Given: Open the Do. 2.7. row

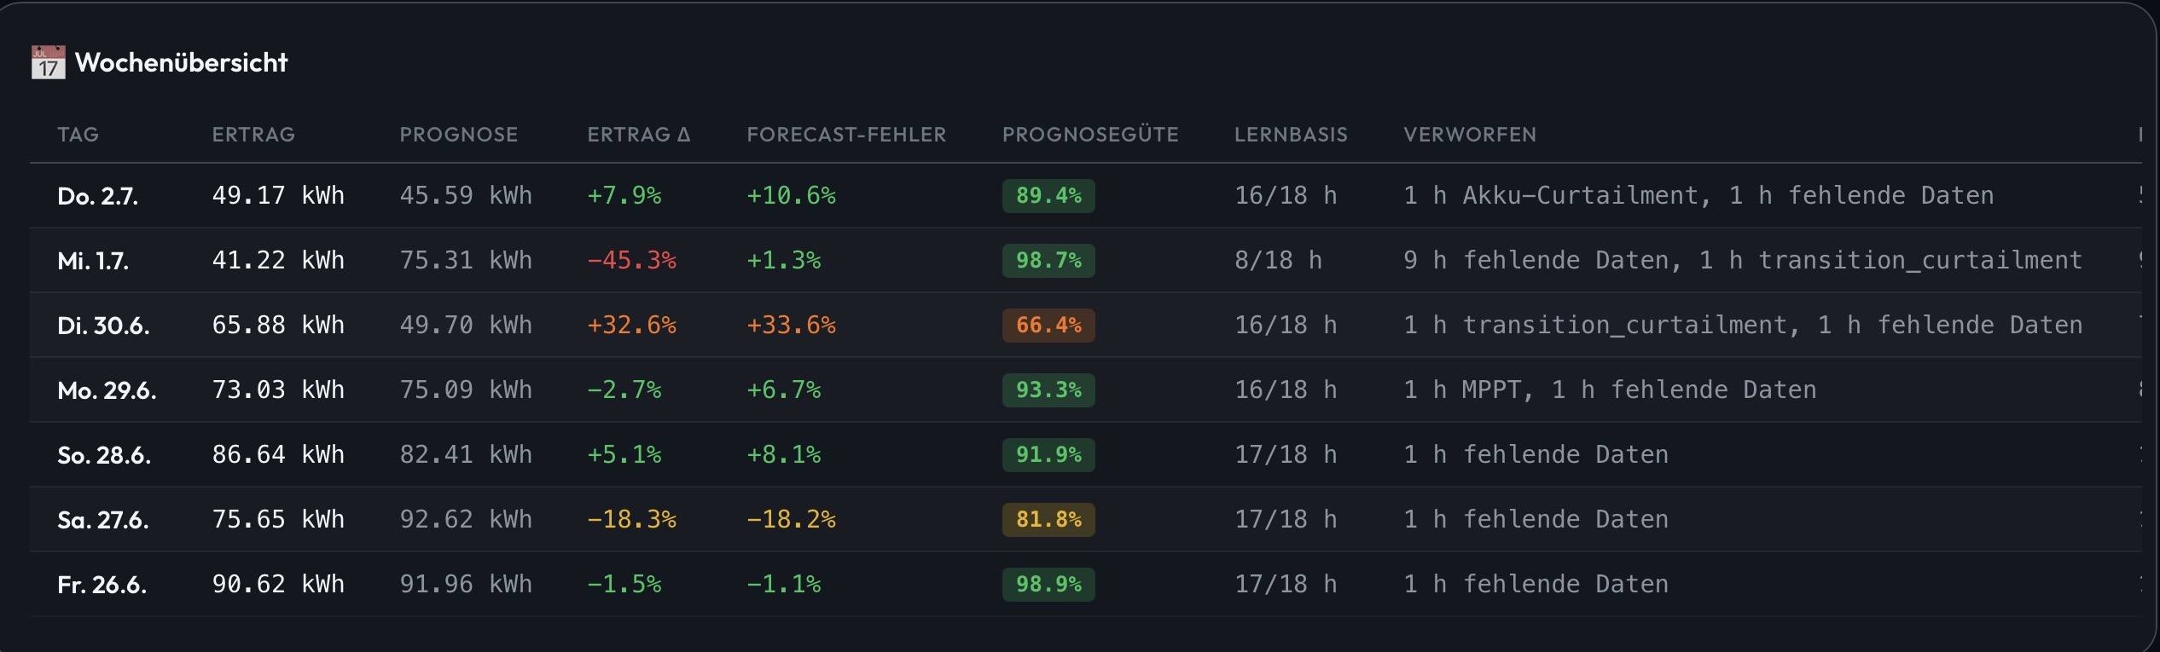Looking at the screenshot, I should pos(1085,196).
